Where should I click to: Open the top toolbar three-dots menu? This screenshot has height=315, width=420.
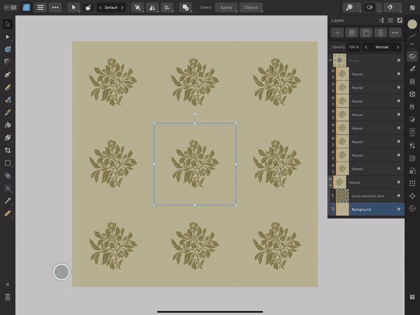tap(55, 8)
